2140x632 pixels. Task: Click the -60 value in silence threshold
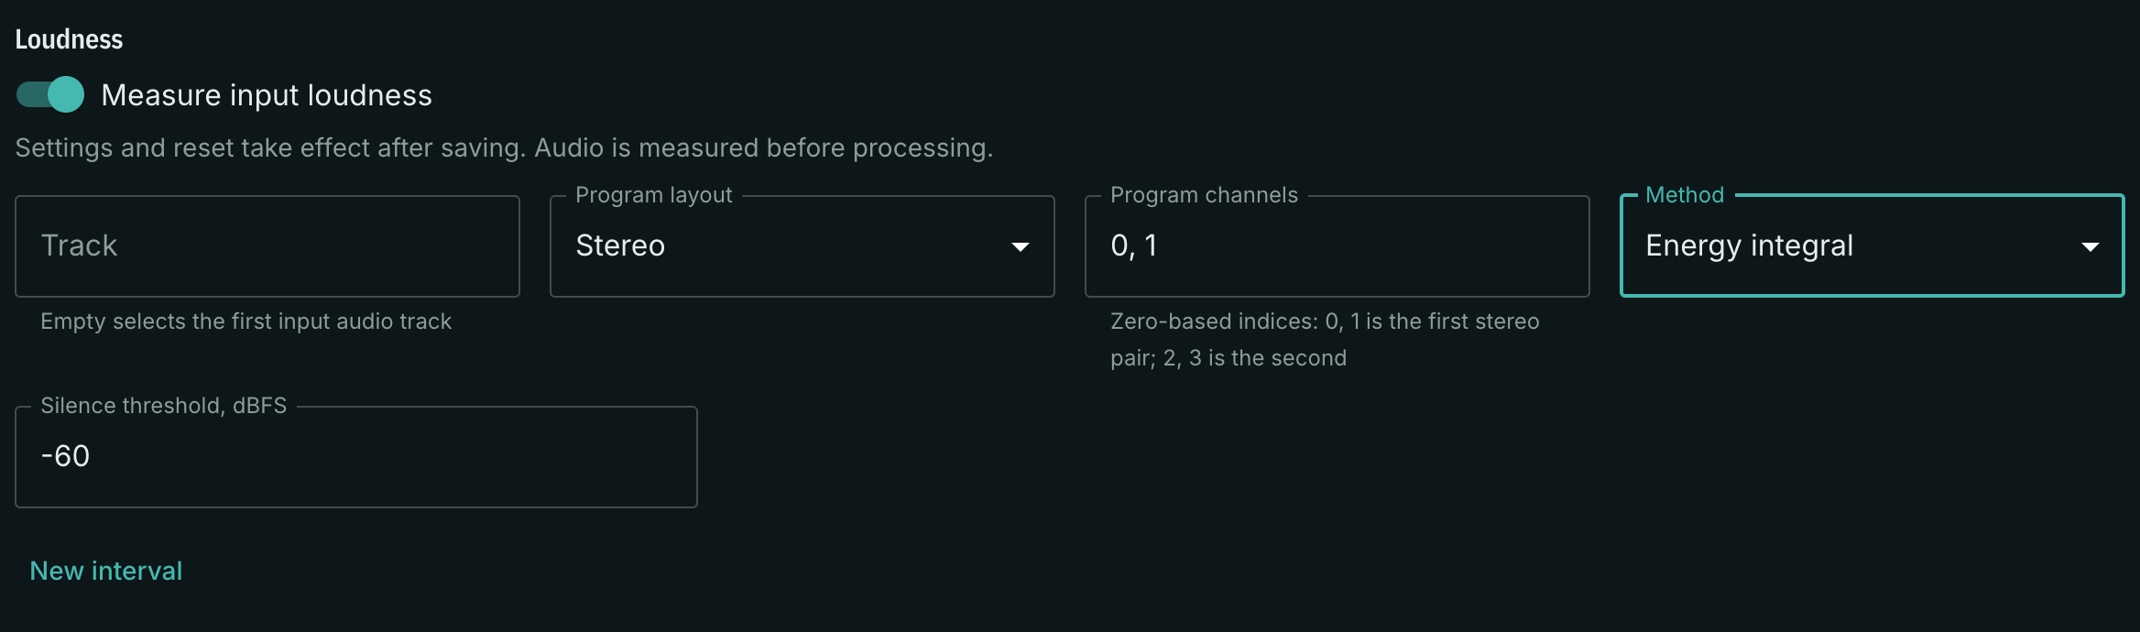coord(65,456)
